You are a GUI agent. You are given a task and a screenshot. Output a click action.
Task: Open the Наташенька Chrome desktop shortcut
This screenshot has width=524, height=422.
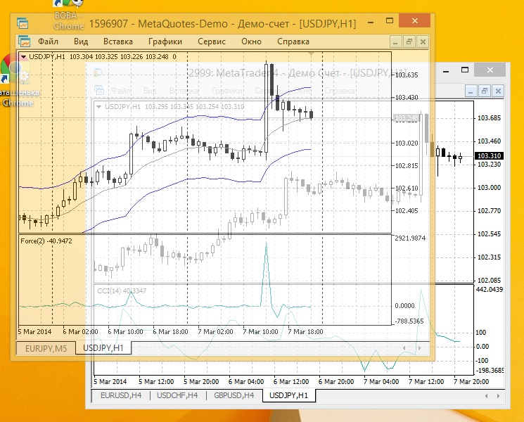17,80
